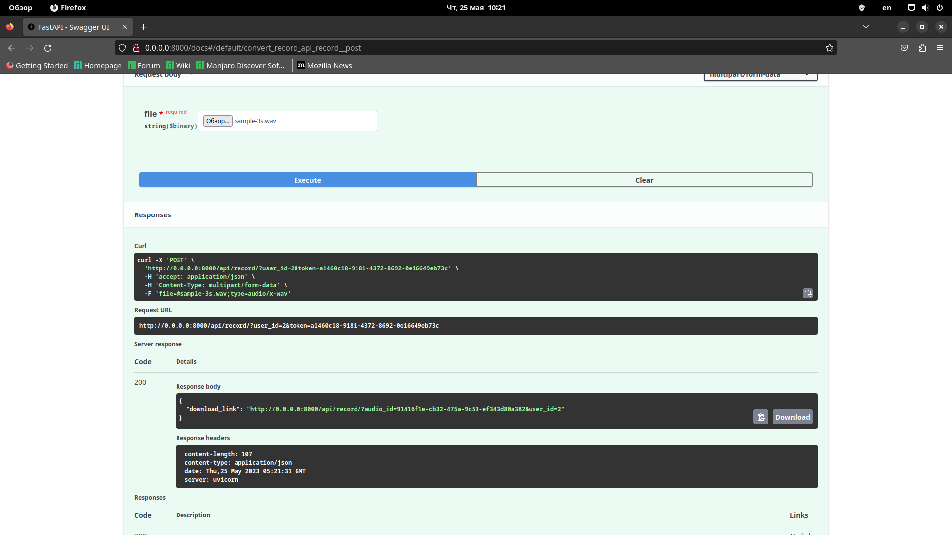Viewport: 952px width, 535px height.
Task: Reload the current page
Action: point(48,48)
